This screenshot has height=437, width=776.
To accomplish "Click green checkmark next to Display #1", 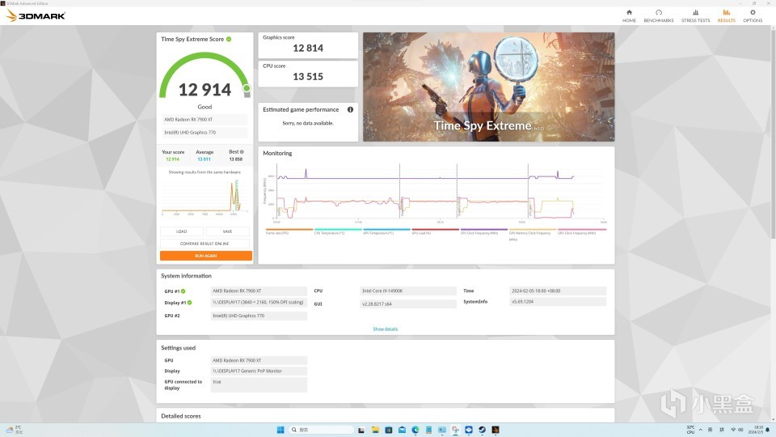I will click(189, 303).
